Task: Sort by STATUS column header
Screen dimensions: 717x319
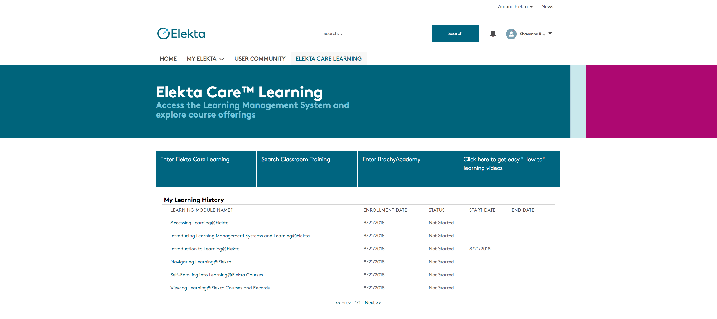Action: click(x=437, y=210)
